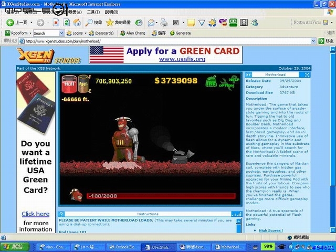Click the red Hull gauge
The image size is (336, 252).
(69, 84)
